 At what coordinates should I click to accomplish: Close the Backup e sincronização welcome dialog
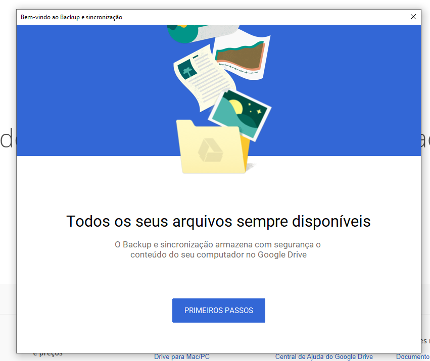[x=413, y=17]
